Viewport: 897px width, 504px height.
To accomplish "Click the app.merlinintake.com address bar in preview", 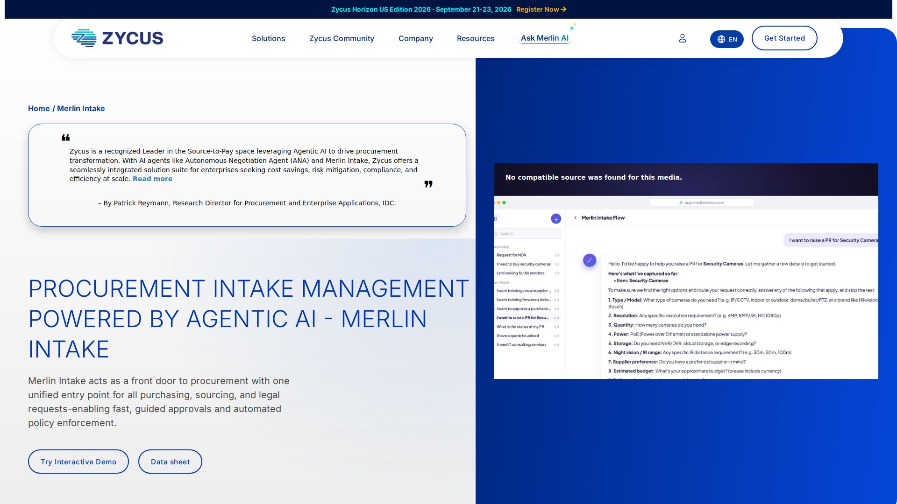I will click(x=702, y=203).
